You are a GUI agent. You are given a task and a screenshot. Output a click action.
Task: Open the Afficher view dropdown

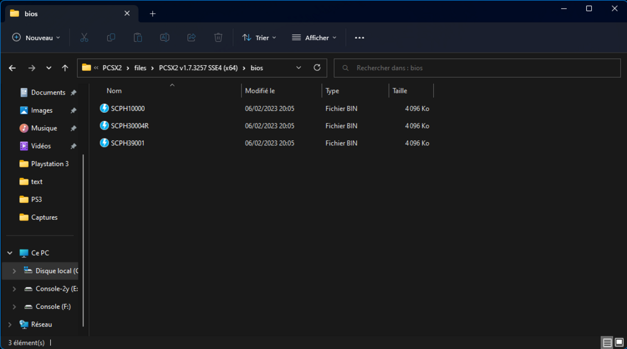[314, 38]
